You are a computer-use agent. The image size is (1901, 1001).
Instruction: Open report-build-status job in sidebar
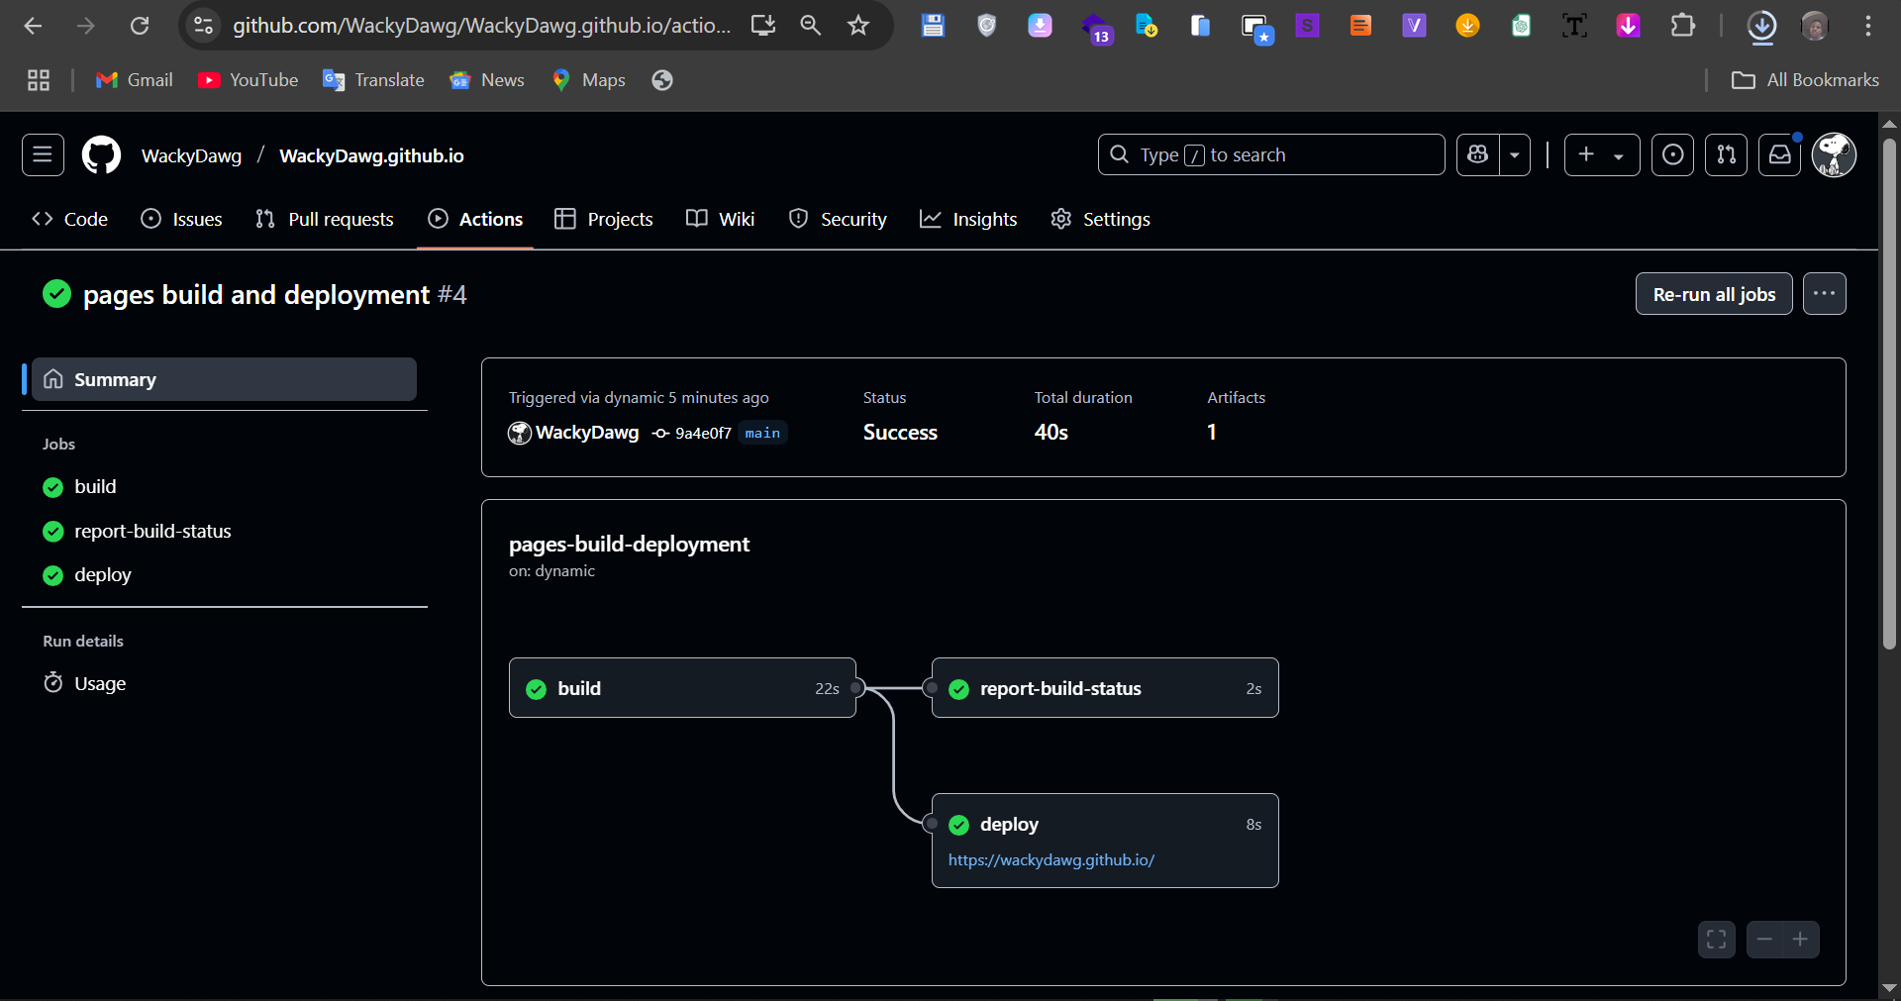[137, 531]
